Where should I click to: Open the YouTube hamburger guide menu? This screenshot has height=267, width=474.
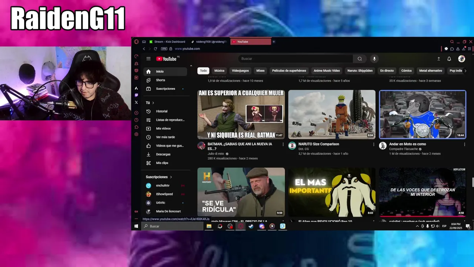pyautogui.click(x=148, y=59)
